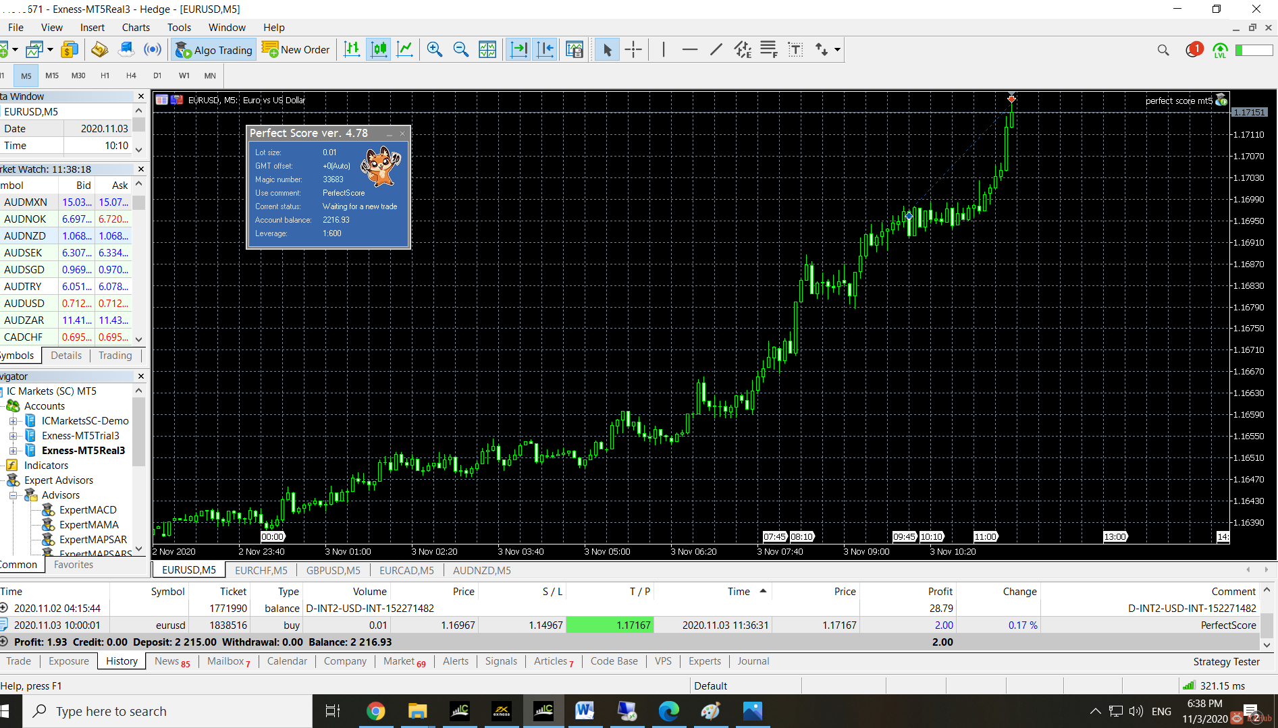1278x728 pixels.
Task: Open chart profiles dropdown arrow
Action: click(x=50, y=49)
